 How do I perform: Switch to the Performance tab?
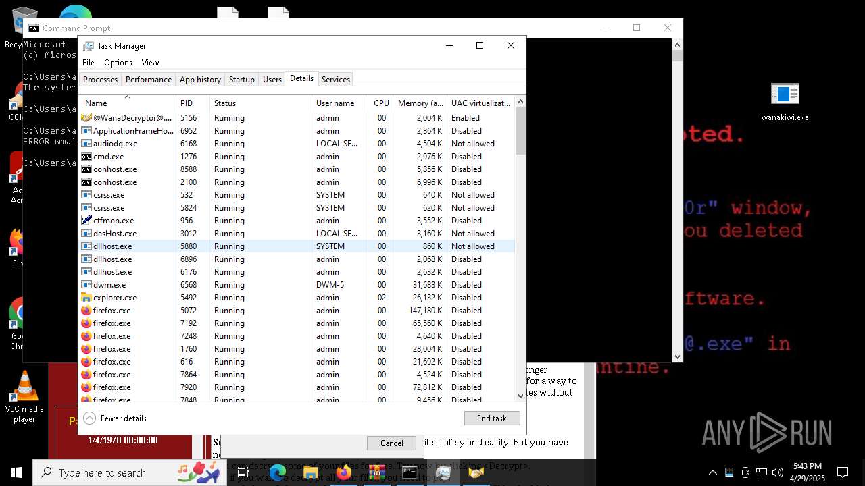pyautogui.click(x=149, y=80)
